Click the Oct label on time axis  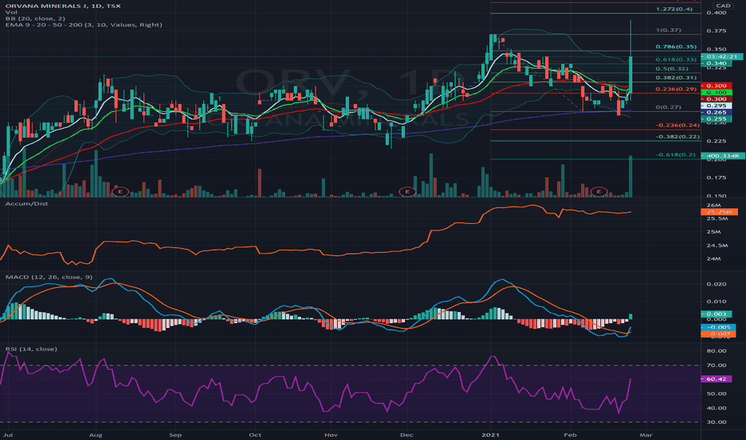click(255, 434)
